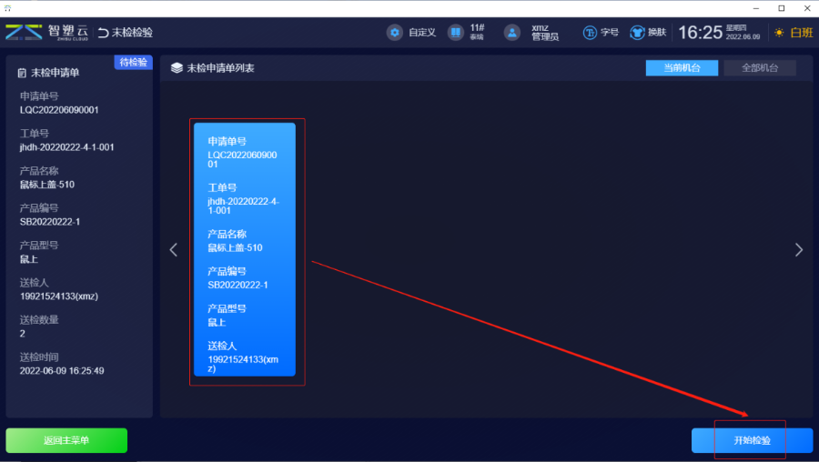Click the 换肤 skin change icon
The width and height of the screenshot is (819, 462).
[x=637, y=33]
